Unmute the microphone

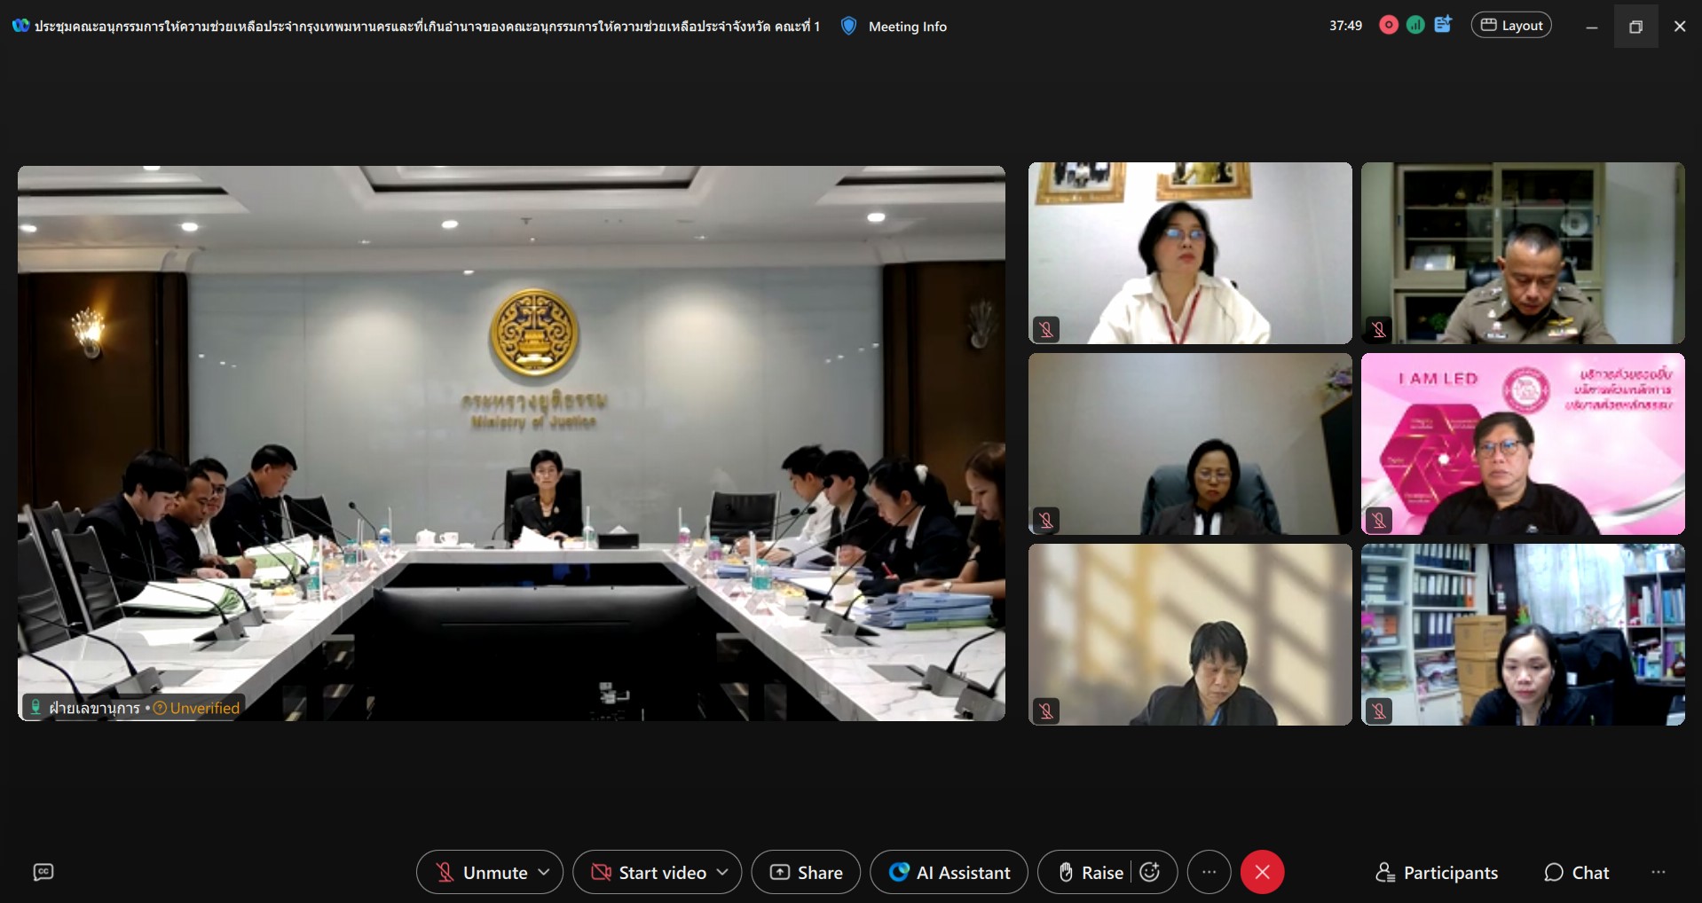pyautogui.click(x=484, y=872)
